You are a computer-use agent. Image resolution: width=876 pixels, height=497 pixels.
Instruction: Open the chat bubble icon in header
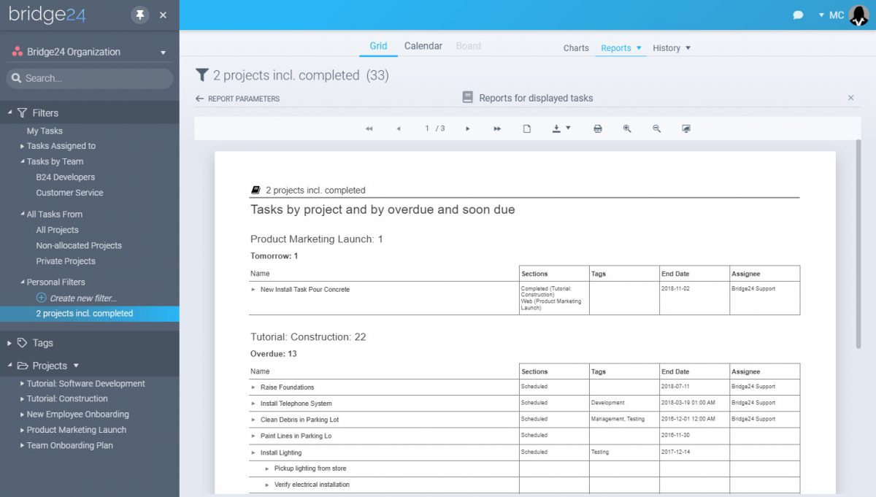tap(798, 15)
